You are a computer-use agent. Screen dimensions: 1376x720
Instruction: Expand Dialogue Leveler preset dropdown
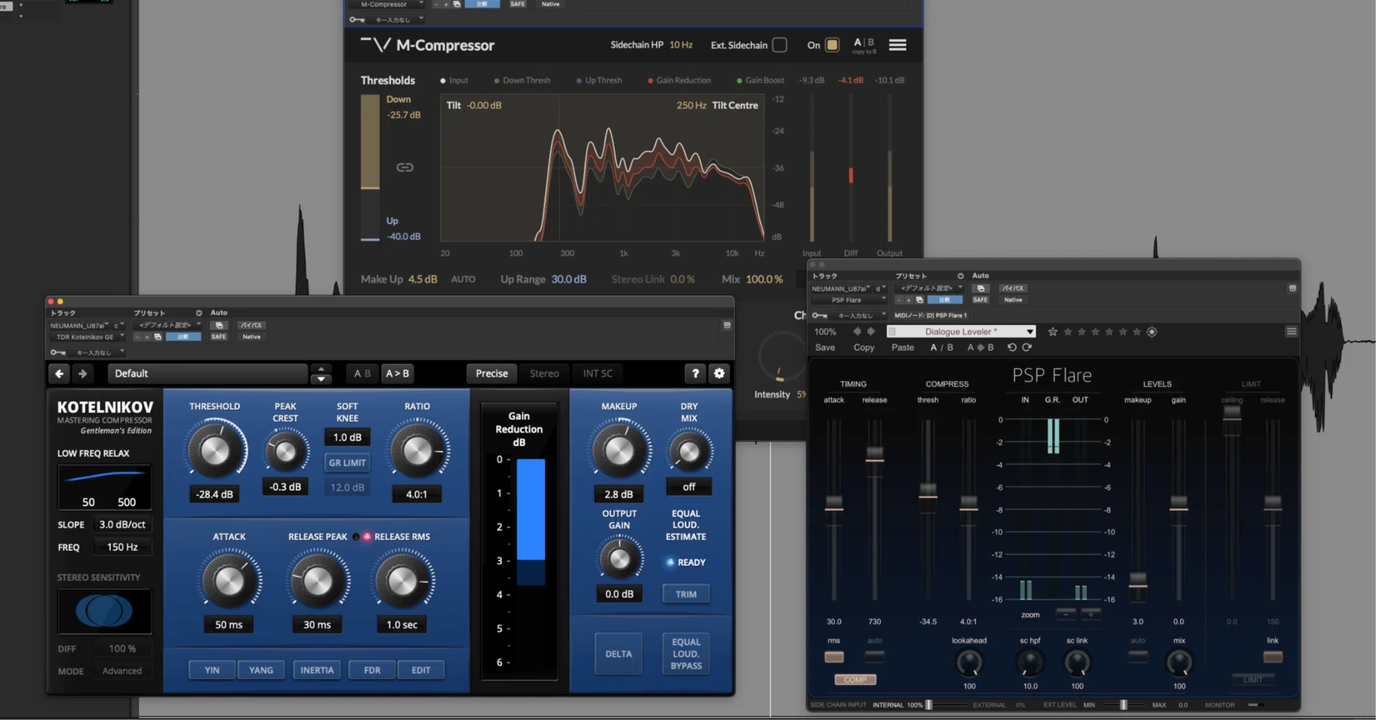(x=1030, y=332)
